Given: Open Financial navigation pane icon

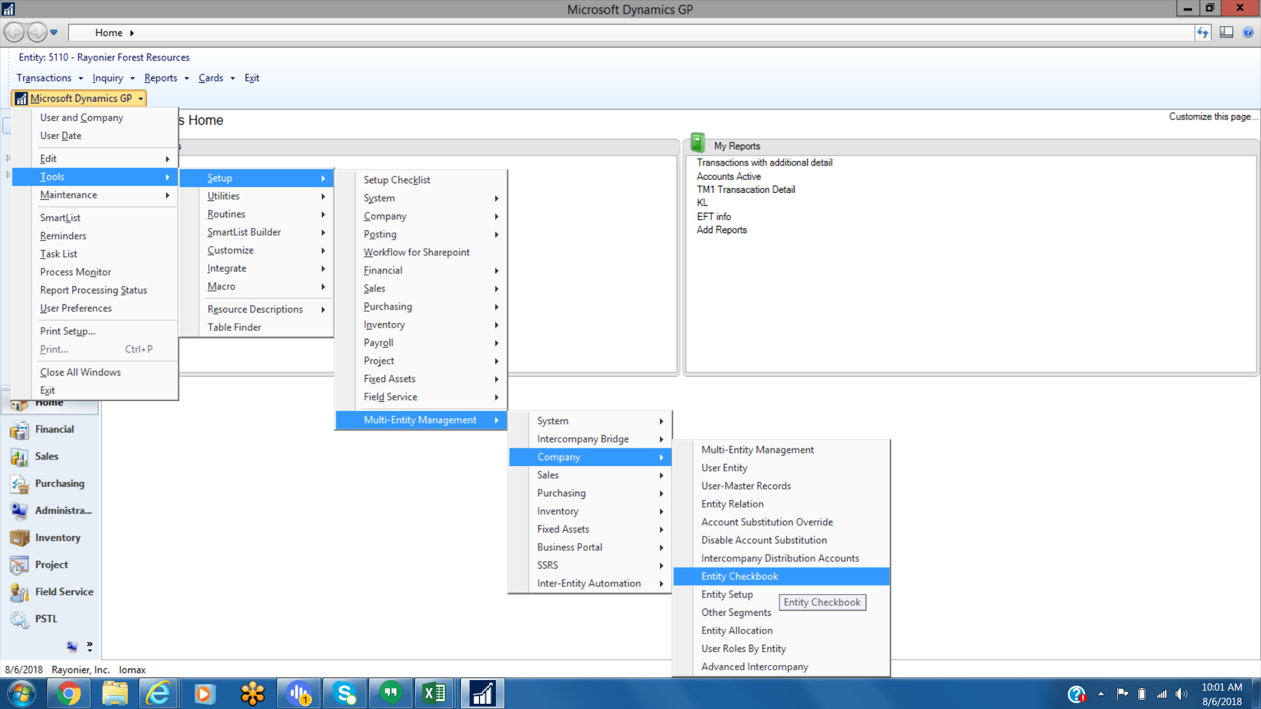Looking at the screenshot, I should 19,430.
